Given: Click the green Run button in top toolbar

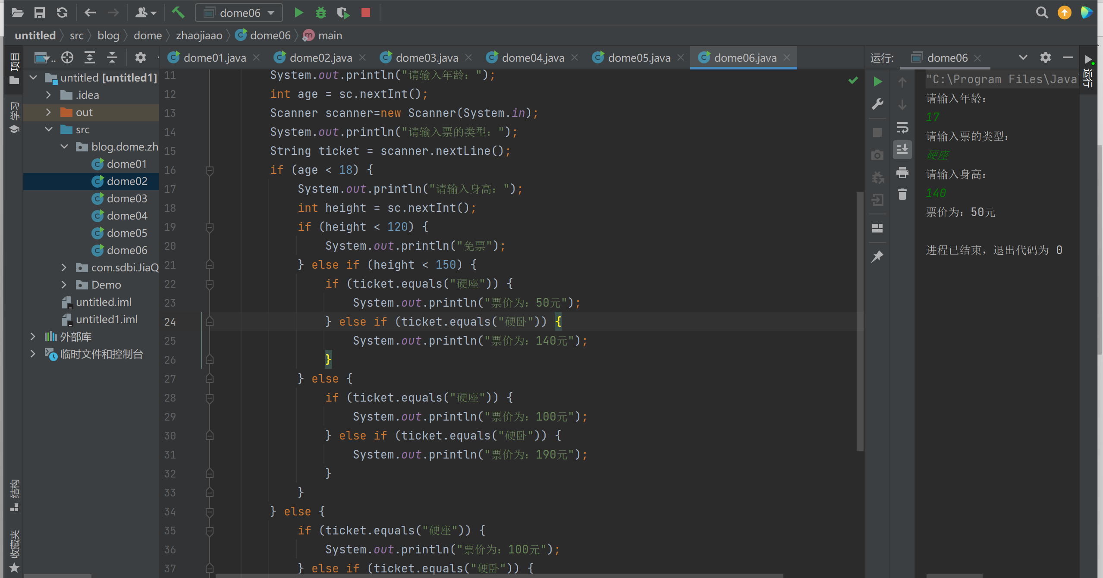Looking at the screenshot, I should coord(299,13).
